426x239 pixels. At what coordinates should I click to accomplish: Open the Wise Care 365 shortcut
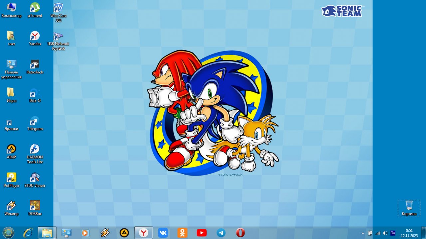coord(58,13)
